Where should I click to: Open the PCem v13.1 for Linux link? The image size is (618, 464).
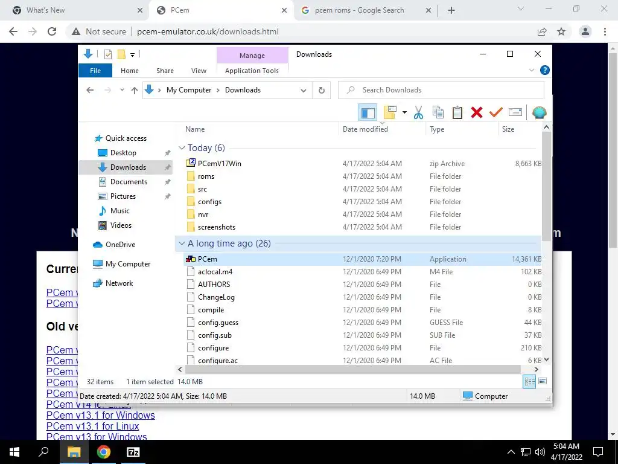point(92,426)
